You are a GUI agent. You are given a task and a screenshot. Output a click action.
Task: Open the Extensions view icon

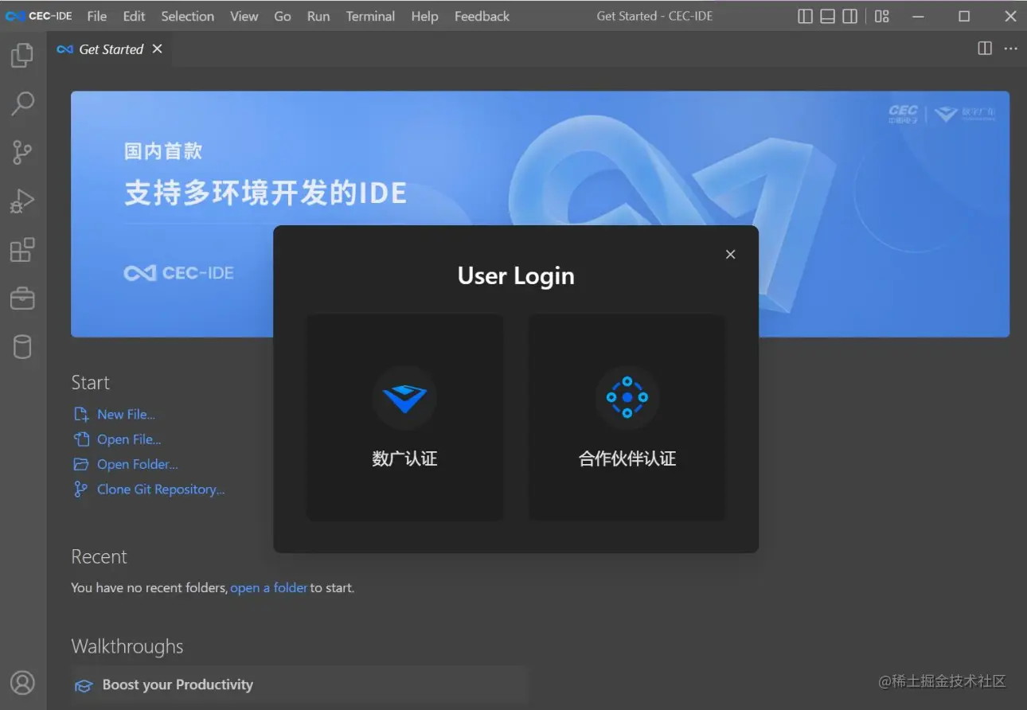[22, 250]
